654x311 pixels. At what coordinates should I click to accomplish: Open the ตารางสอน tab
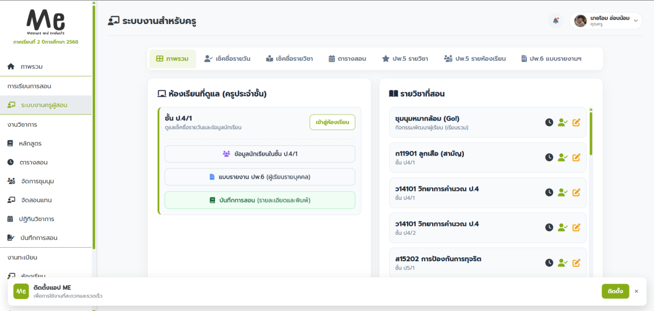tap(347, 58)
